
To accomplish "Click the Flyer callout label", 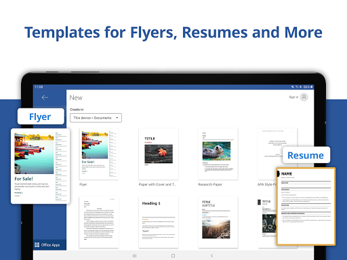I will tap(41, 116).
